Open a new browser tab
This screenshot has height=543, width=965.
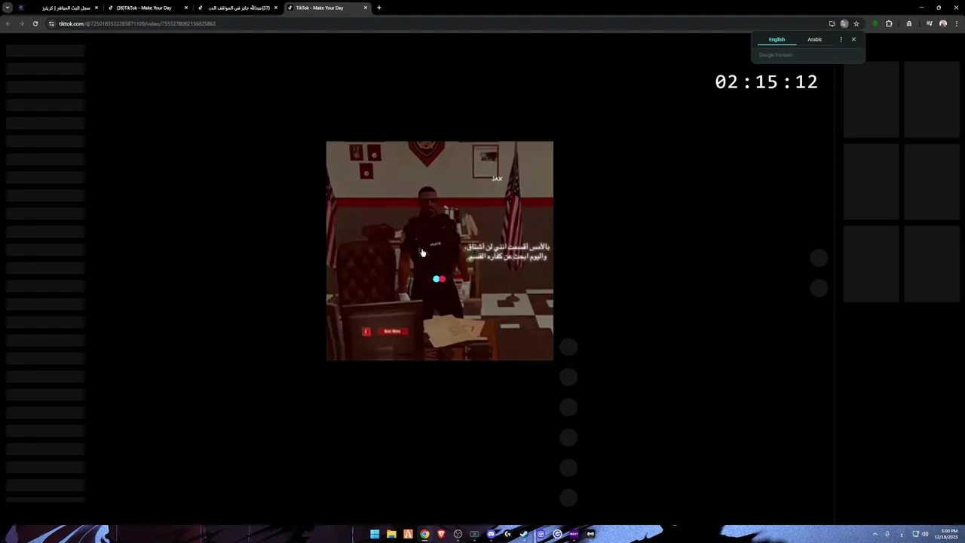379,8
